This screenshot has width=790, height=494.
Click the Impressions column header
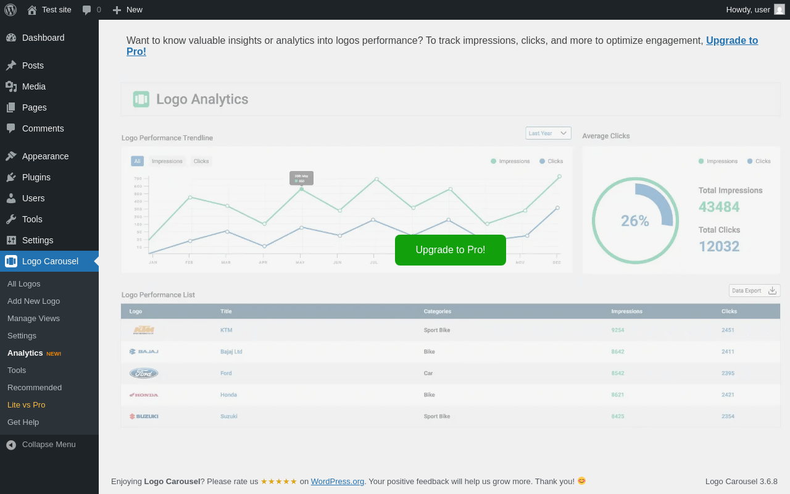[627, 311]
